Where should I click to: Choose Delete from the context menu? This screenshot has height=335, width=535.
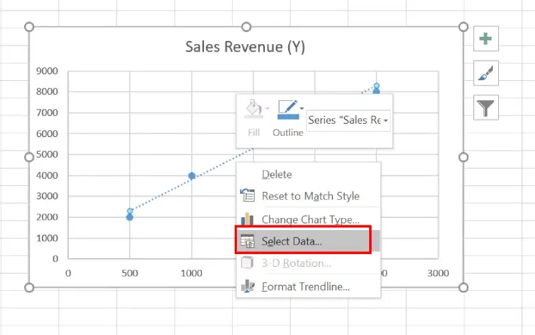[x=276, y=174]
